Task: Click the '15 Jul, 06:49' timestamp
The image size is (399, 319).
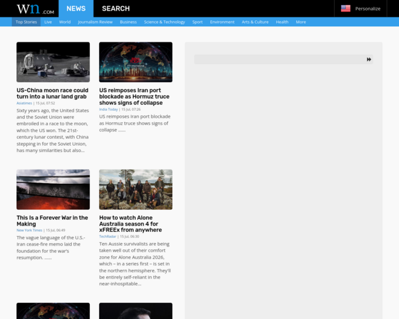Action: tap(55, 231)
